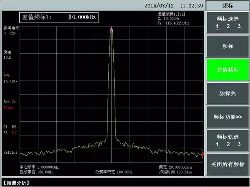Click the 【频谱分析】 mode label
250x187 pixels.
point(16,183)
